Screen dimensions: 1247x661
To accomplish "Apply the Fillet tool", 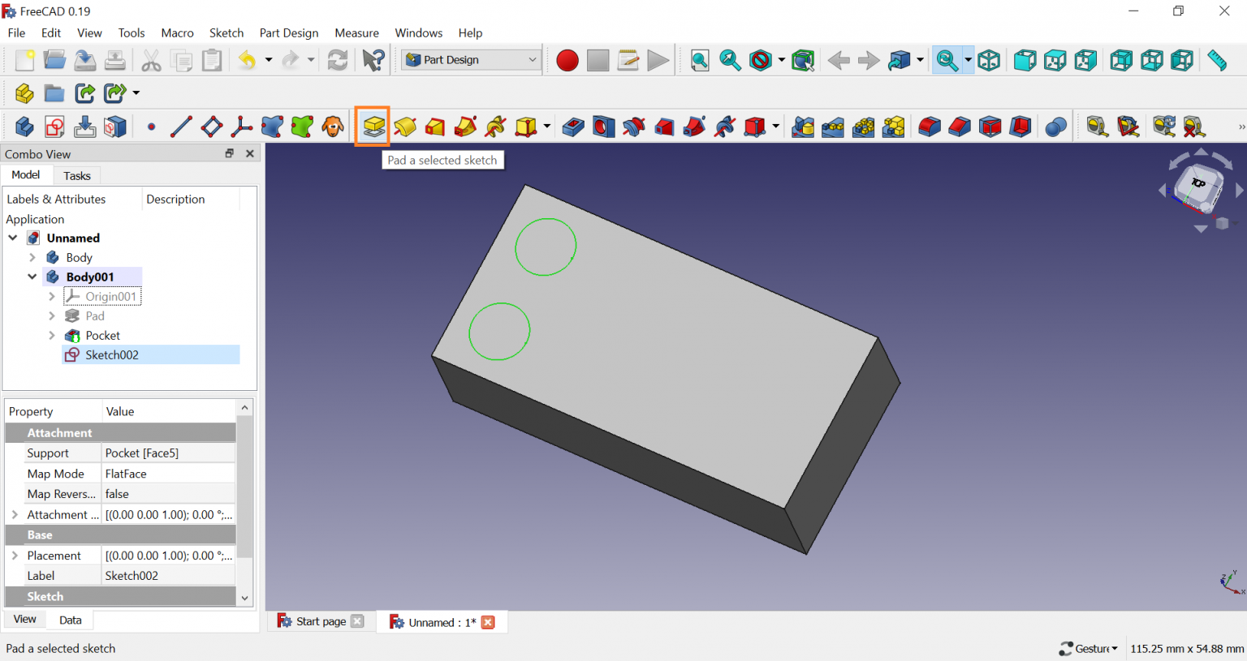I will pos(930,127).
